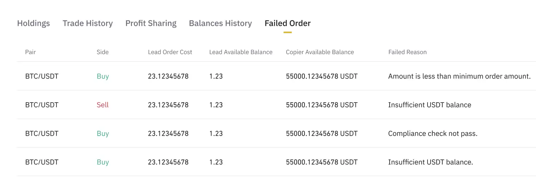
Task: Select the minimum order amount failure reason
Action: pos(459,76)
